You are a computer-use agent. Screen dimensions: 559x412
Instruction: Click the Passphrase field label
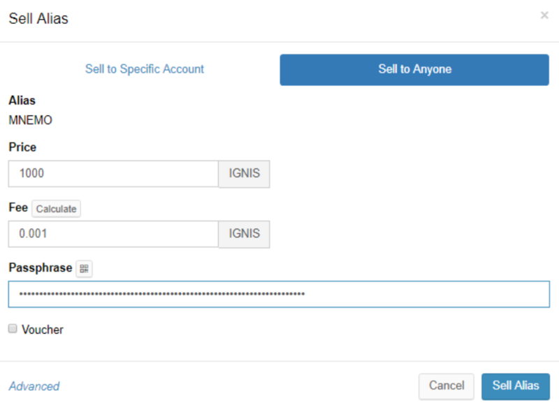point(40,268)
